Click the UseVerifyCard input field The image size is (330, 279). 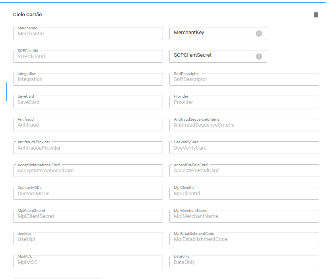(x=244, y=148)
